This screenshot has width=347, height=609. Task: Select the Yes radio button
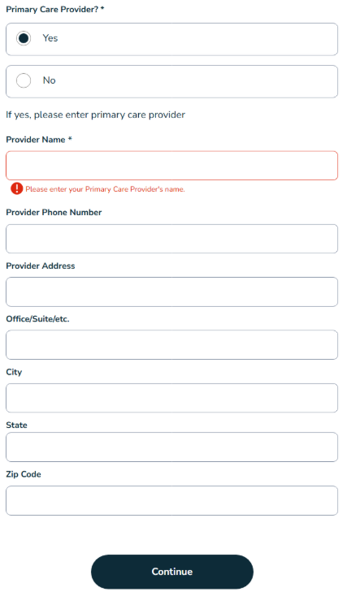coord(24,38)
